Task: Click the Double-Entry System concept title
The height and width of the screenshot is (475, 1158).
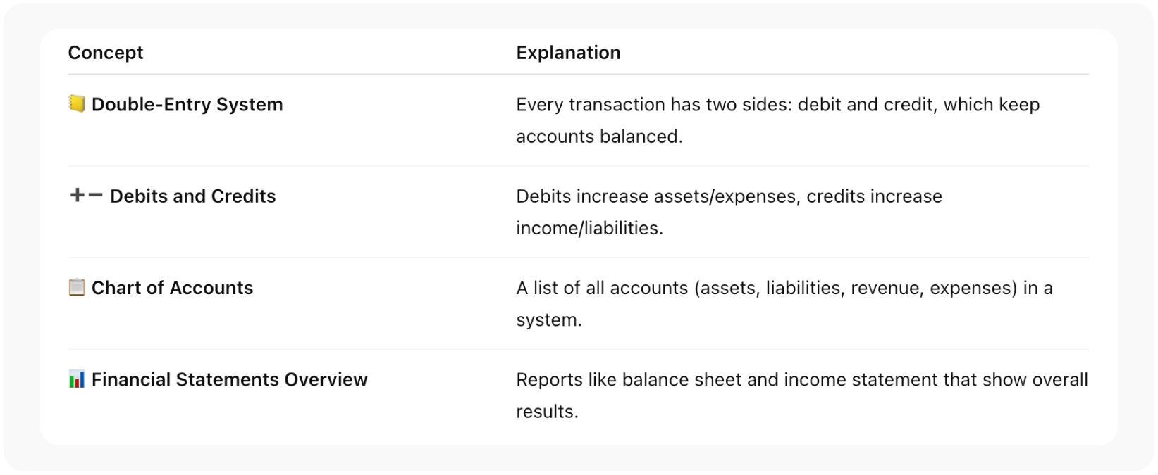Action: tap(187, 104)
